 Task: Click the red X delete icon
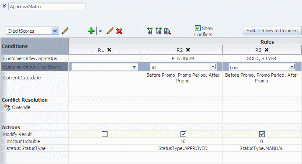click(119, 31)
